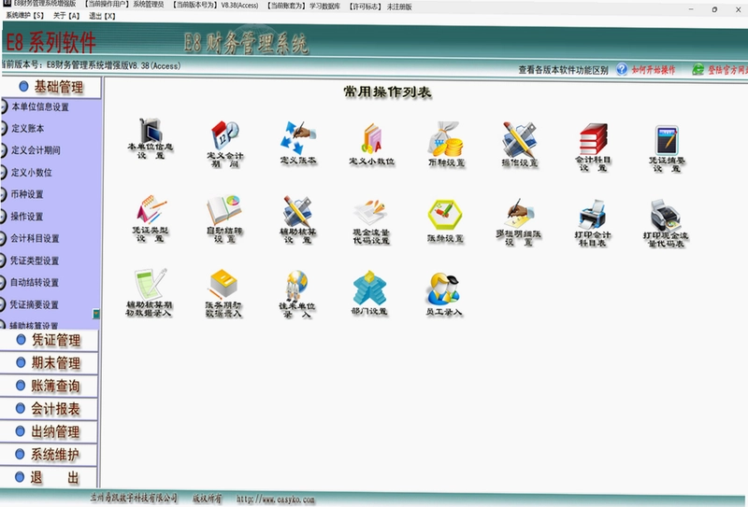Select 会计科目设置 in the left sidebar

click(35, 239)
